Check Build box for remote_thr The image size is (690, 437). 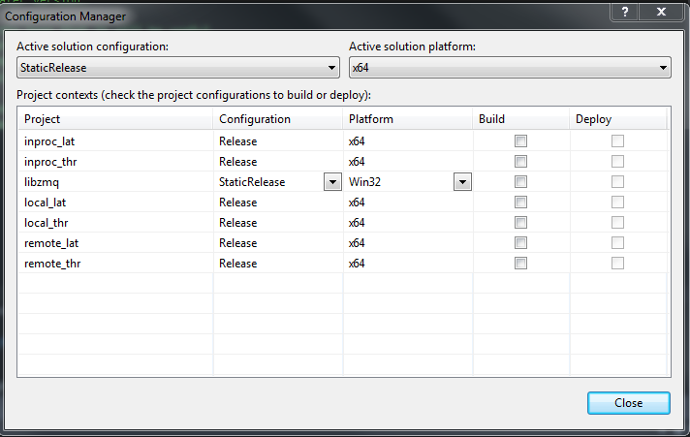point(520,264)
